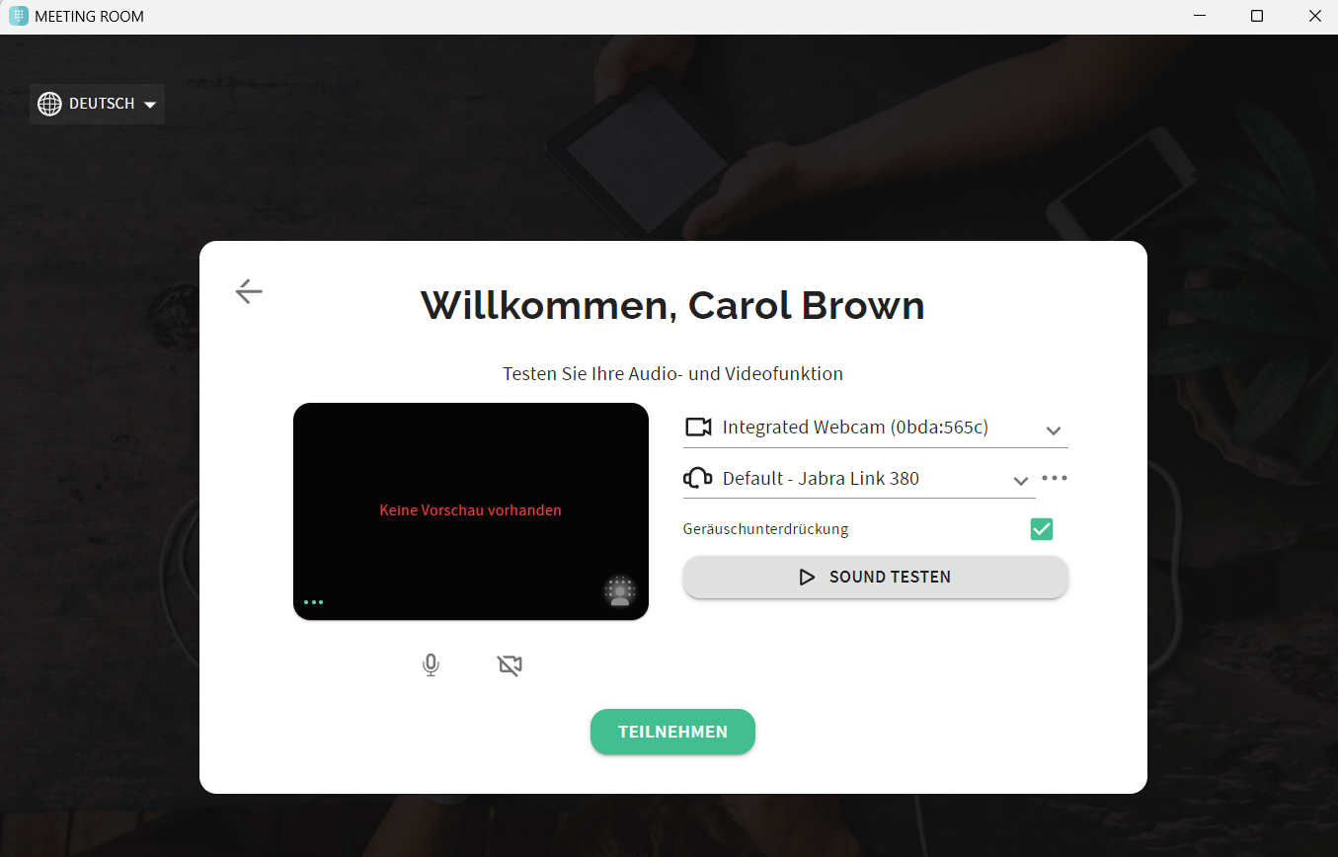Enable the crossed-out camera icon
This screenshot has height=857, width=1338.
coord(510,665)
